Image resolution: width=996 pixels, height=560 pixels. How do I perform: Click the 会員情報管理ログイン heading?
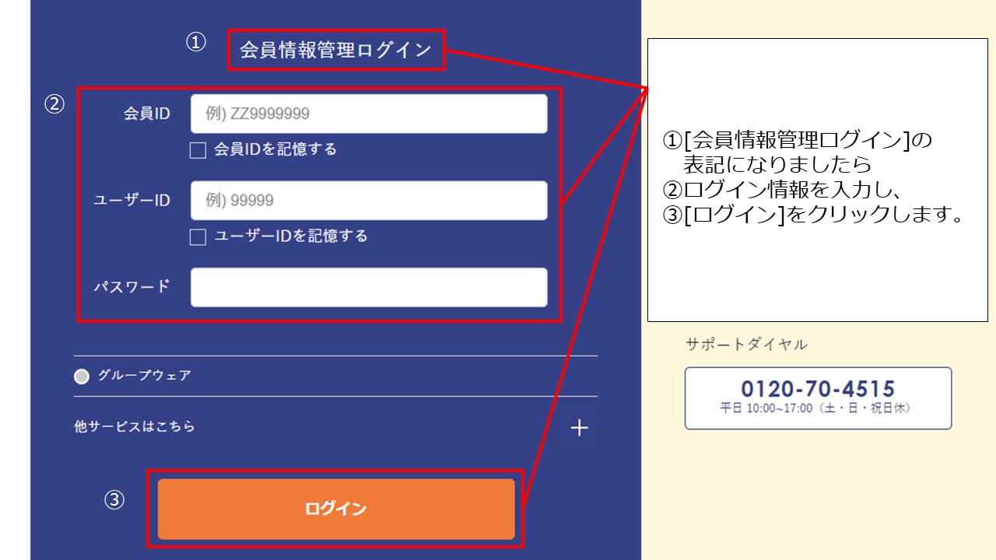pos(335,51)
